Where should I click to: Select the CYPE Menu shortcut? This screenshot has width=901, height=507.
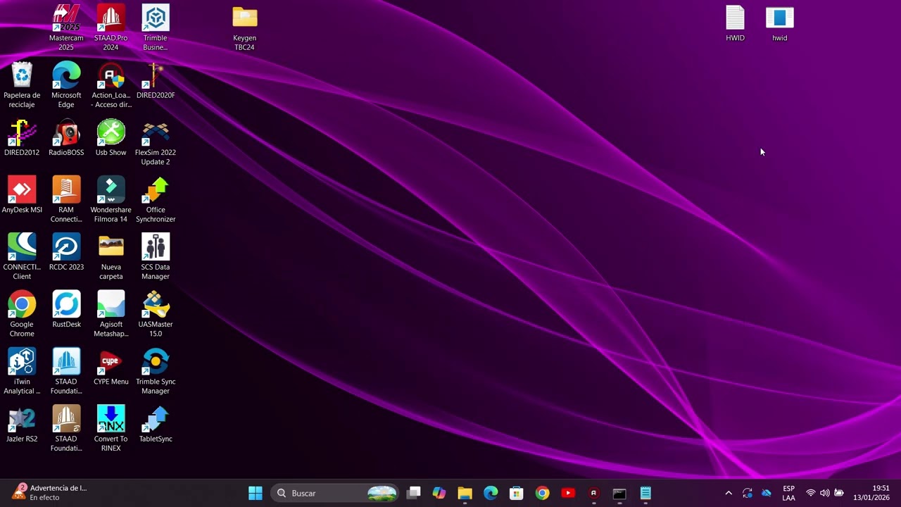(111, 367)
